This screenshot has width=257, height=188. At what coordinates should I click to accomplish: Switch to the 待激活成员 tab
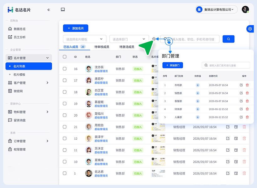tap(127, 47)
